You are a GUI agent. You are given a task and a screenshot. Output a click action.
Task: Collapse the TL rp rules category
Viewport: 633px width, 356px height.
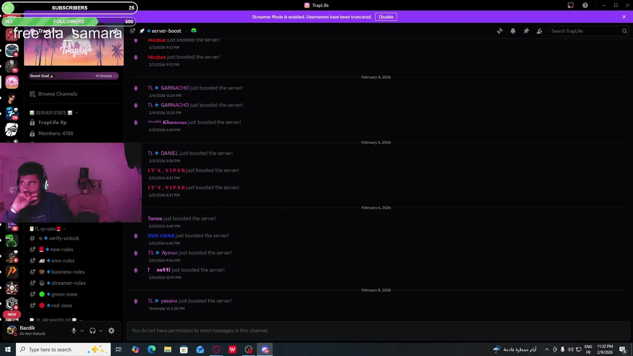[x=47, y=229]
